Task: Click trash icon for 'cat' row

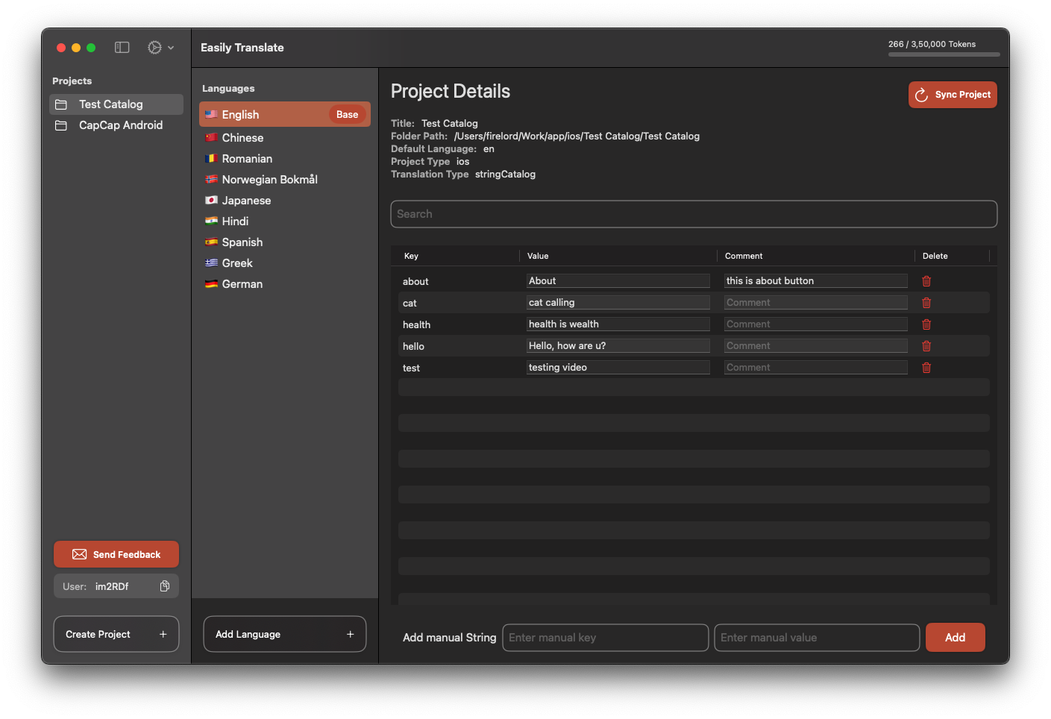Action: [926, 303]
